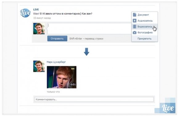Open the LIVE author name link
This screenshot has height=116, width=179.
(36, 10)
